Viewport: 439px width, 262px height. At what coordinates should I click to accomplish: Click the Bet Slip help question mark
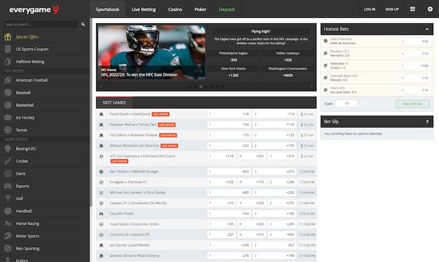427,122
